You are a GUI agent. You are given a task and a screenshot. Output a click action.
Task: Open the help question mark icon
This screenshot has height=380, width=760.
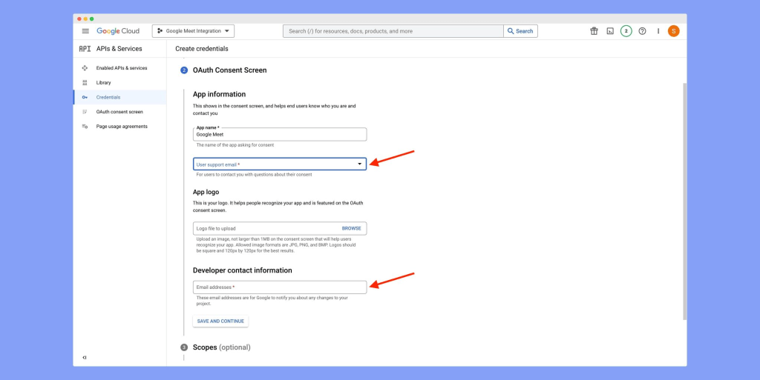pyautogui.click(x=642, y=31)
